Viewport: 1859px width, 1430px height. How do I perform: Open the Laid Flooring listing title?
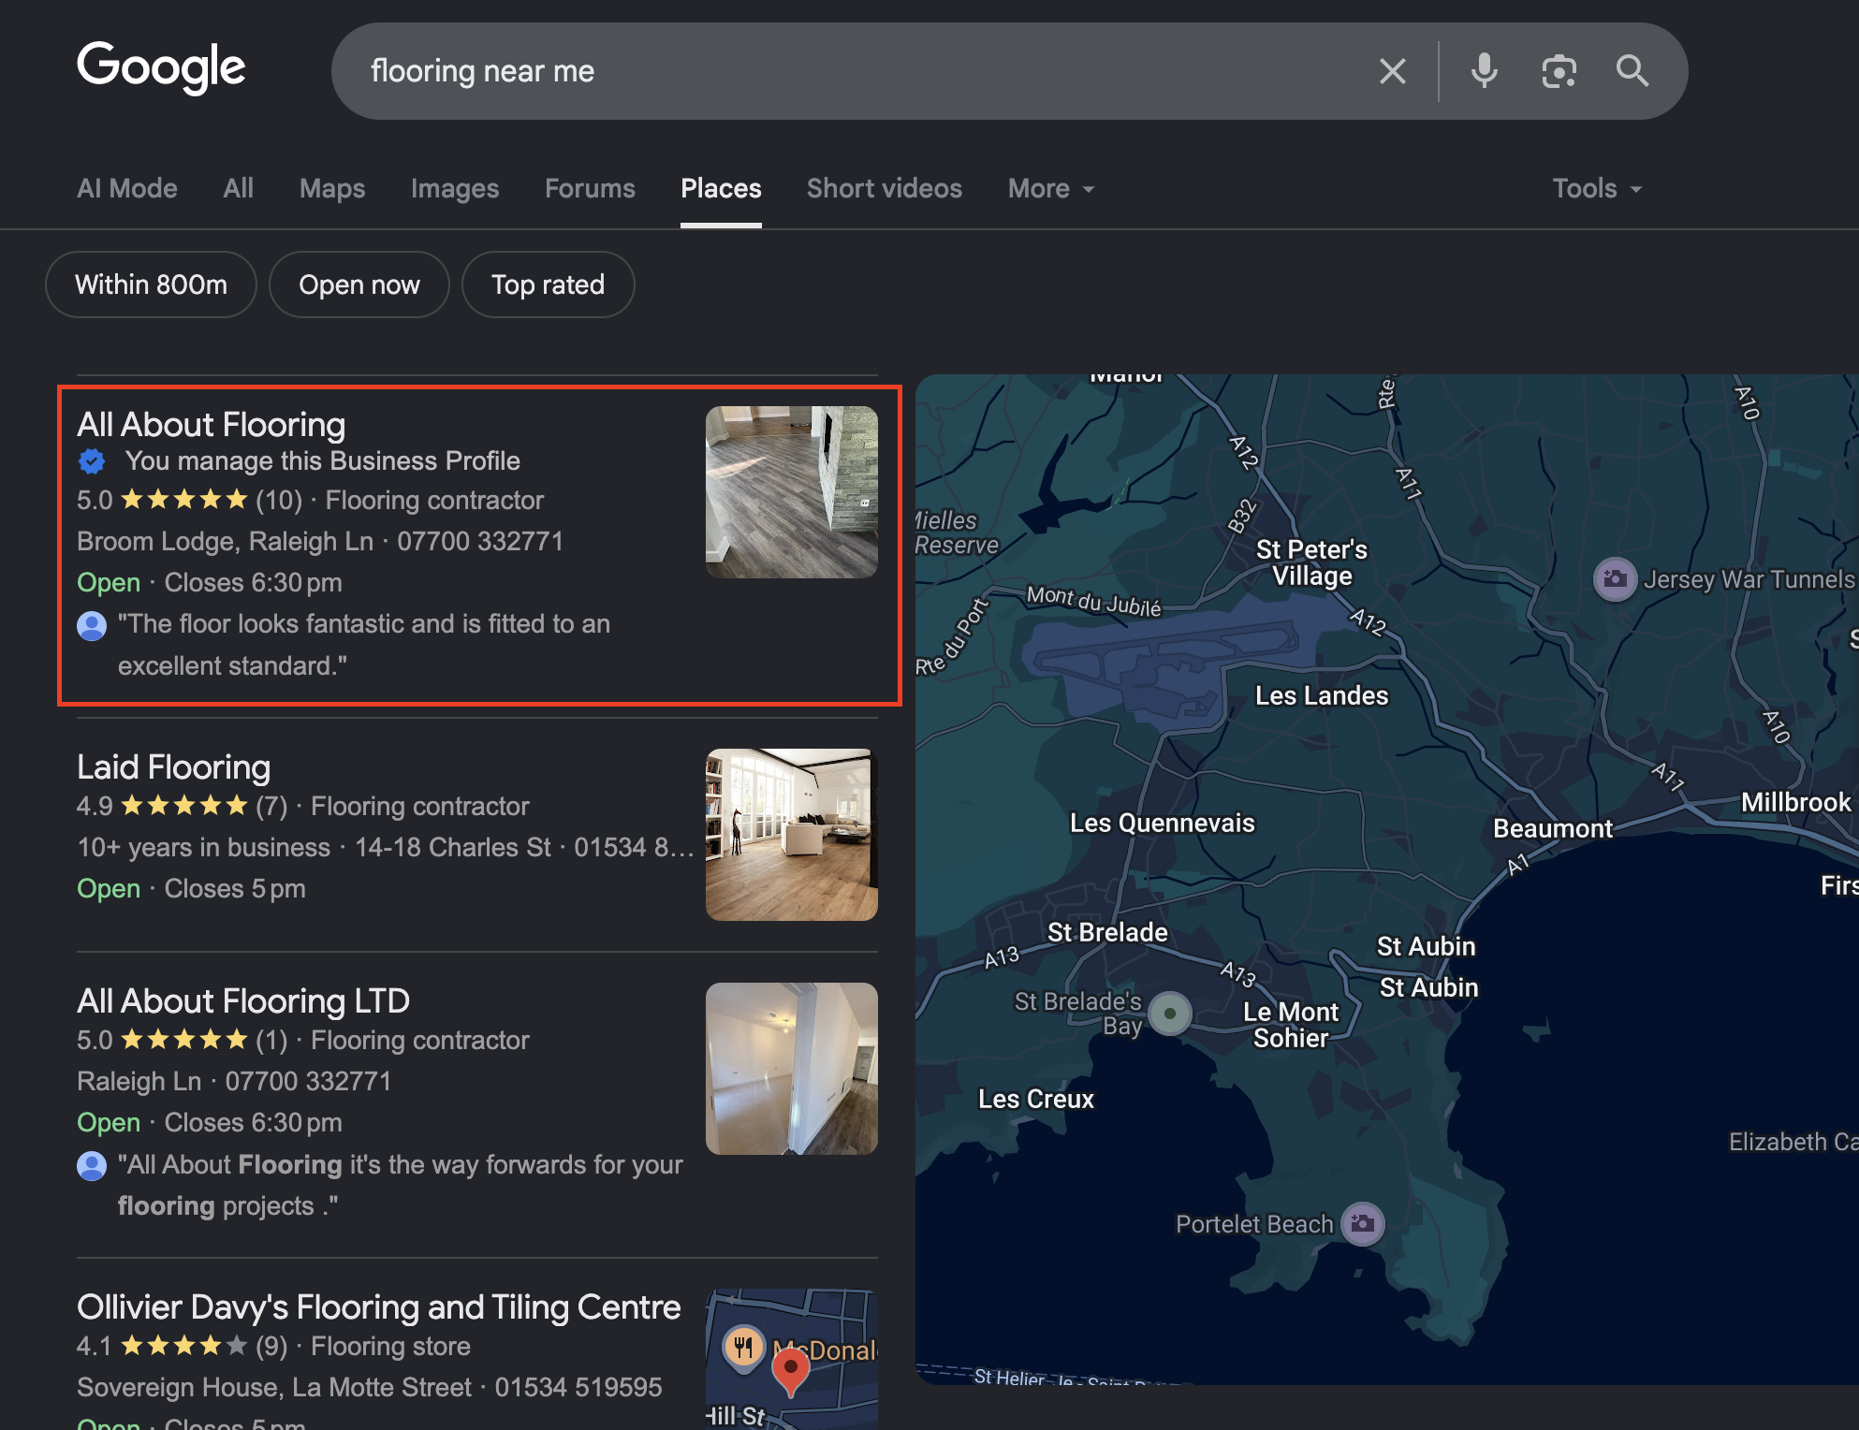pyautogui.click(x=174, y=767)
